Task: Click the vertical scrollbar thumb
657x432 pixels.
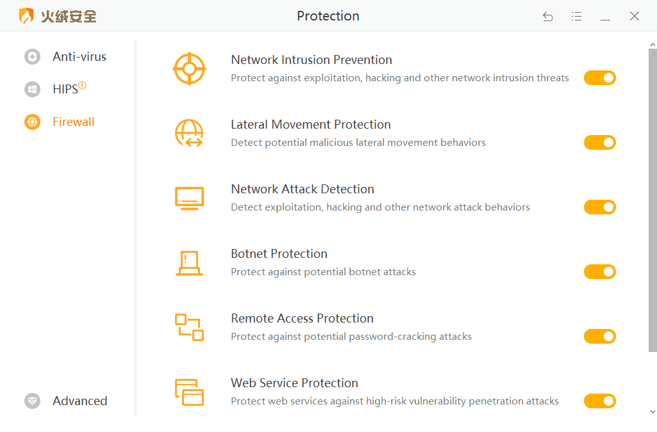Action: pos(653,198)
